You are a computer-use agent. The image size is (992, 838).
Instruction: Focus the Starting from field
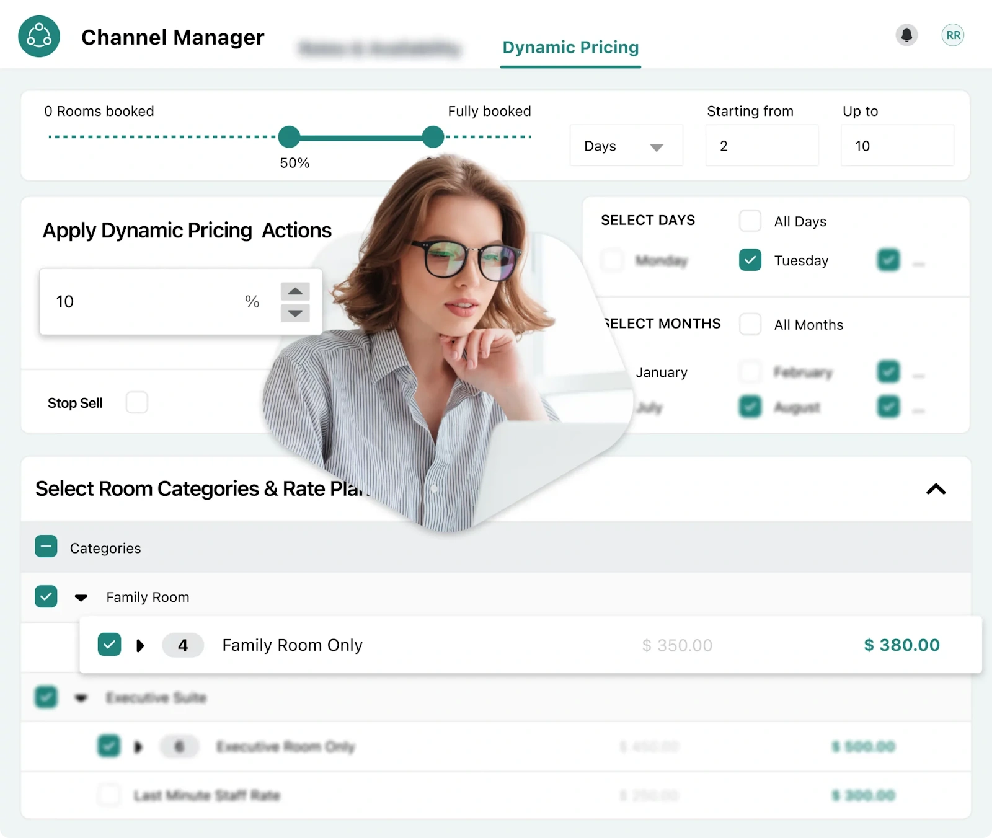click(762, 146)
